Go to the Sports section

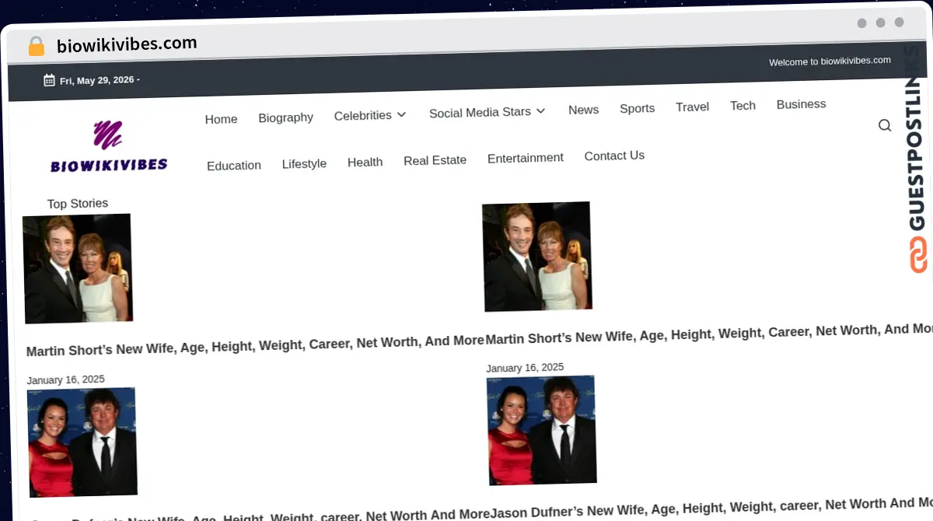point(637,108)
